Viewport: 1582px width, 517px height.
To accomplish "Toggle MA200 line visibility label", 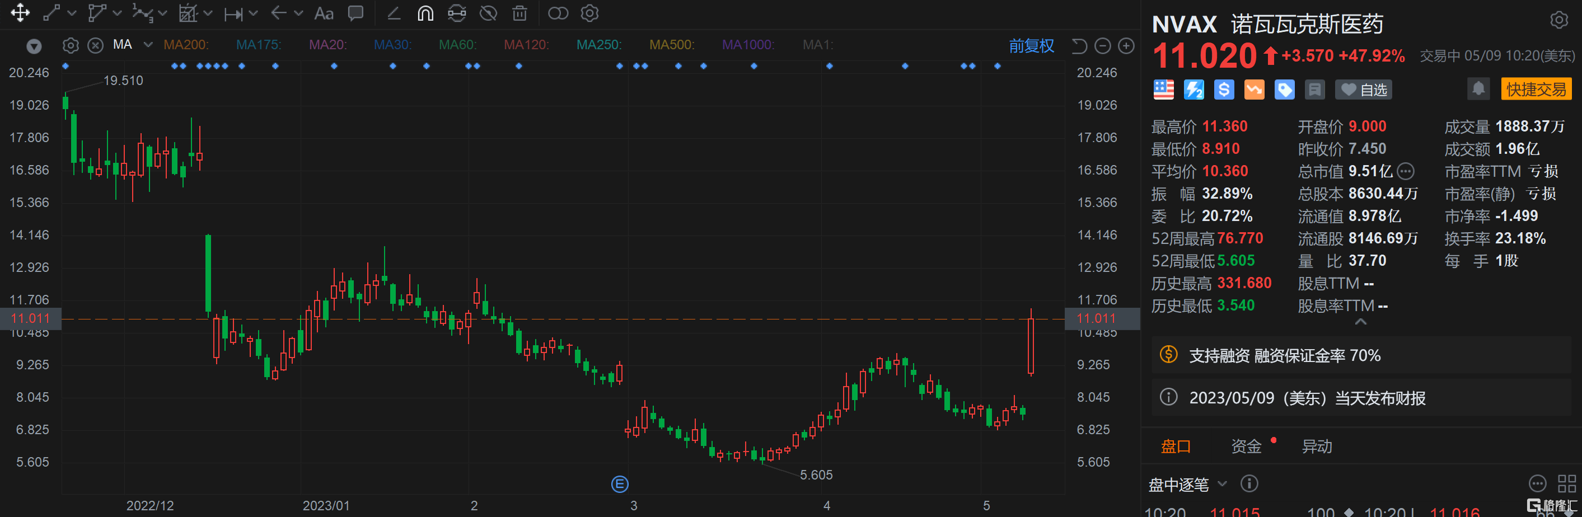I will click(186, 45).
